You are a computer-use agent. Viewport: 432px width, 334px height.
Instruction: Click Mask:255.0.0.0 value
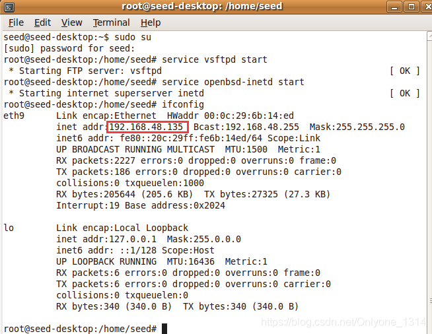point(204,240)
